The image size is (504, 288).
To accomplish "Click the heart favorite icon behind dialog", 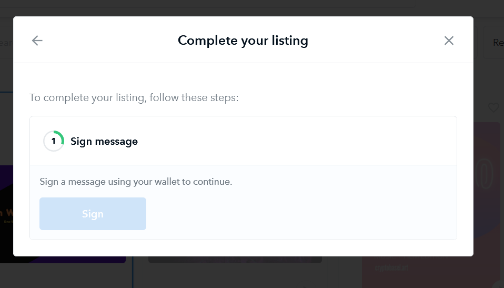I will [x=493, y=107].
